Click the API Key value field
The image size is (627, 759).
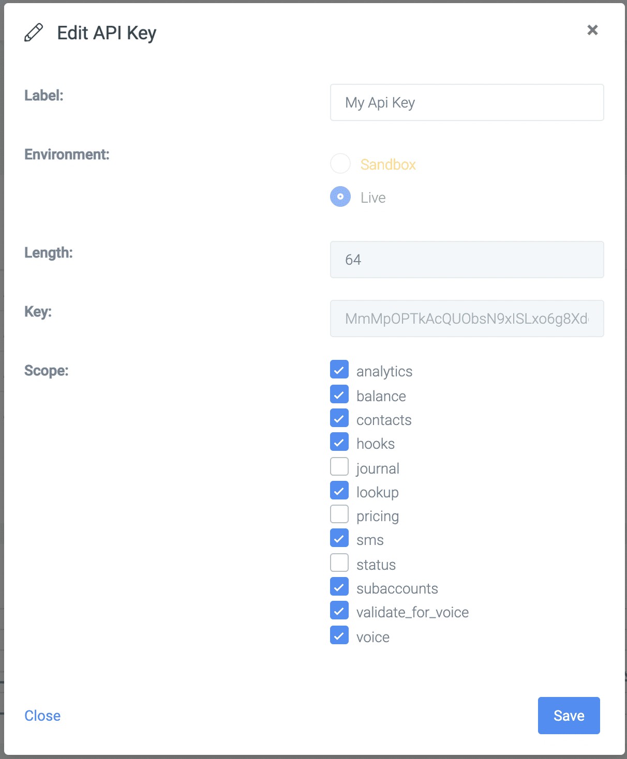[x=467, y=318]
